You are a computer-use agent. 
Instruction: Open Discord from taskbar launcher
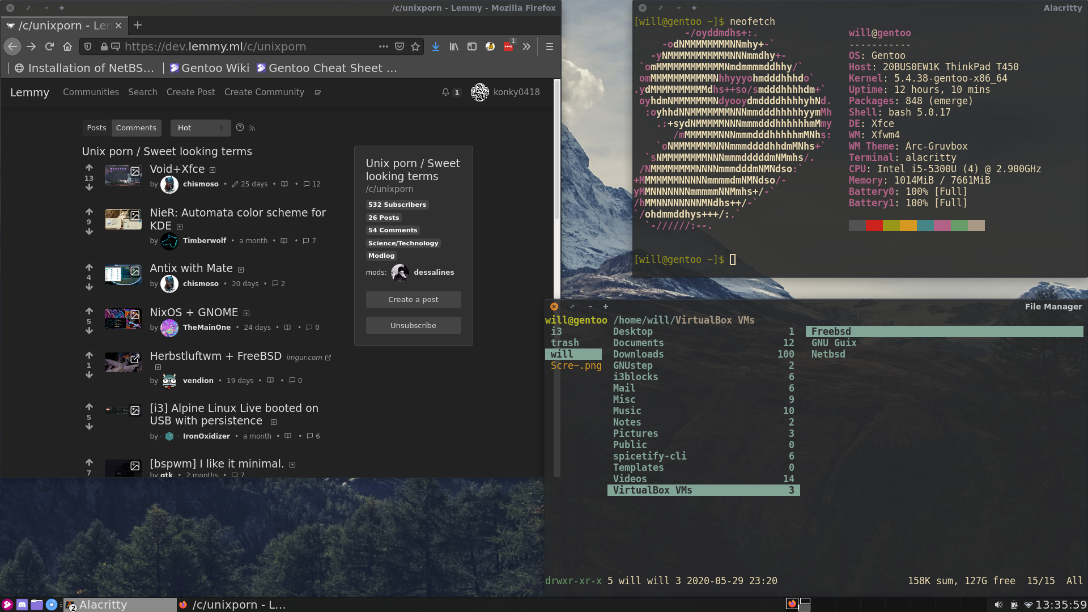[x=22, y=605]
